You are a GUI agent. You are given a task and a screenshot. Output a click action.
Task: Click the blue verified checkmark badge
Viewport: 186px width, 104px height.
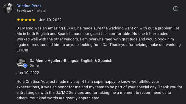pos(25,65)
